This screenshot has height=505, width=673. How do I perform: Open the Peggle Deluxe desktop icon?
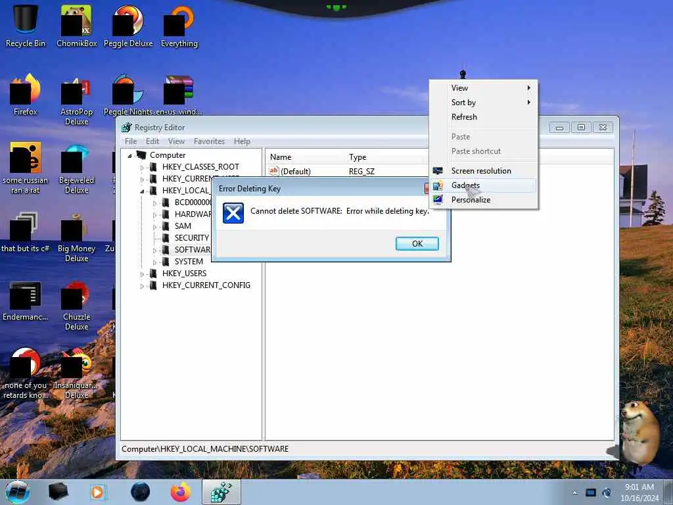click(128, 26)
